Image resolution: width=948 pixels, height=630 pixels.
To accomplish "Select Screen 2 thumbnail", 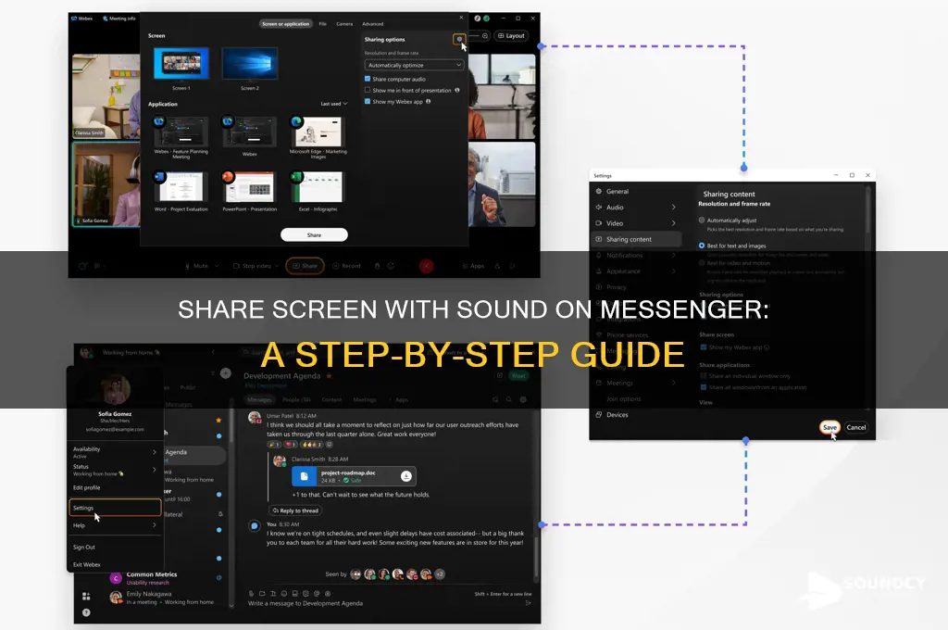I will pyautogui.click(x=250, y=64).
